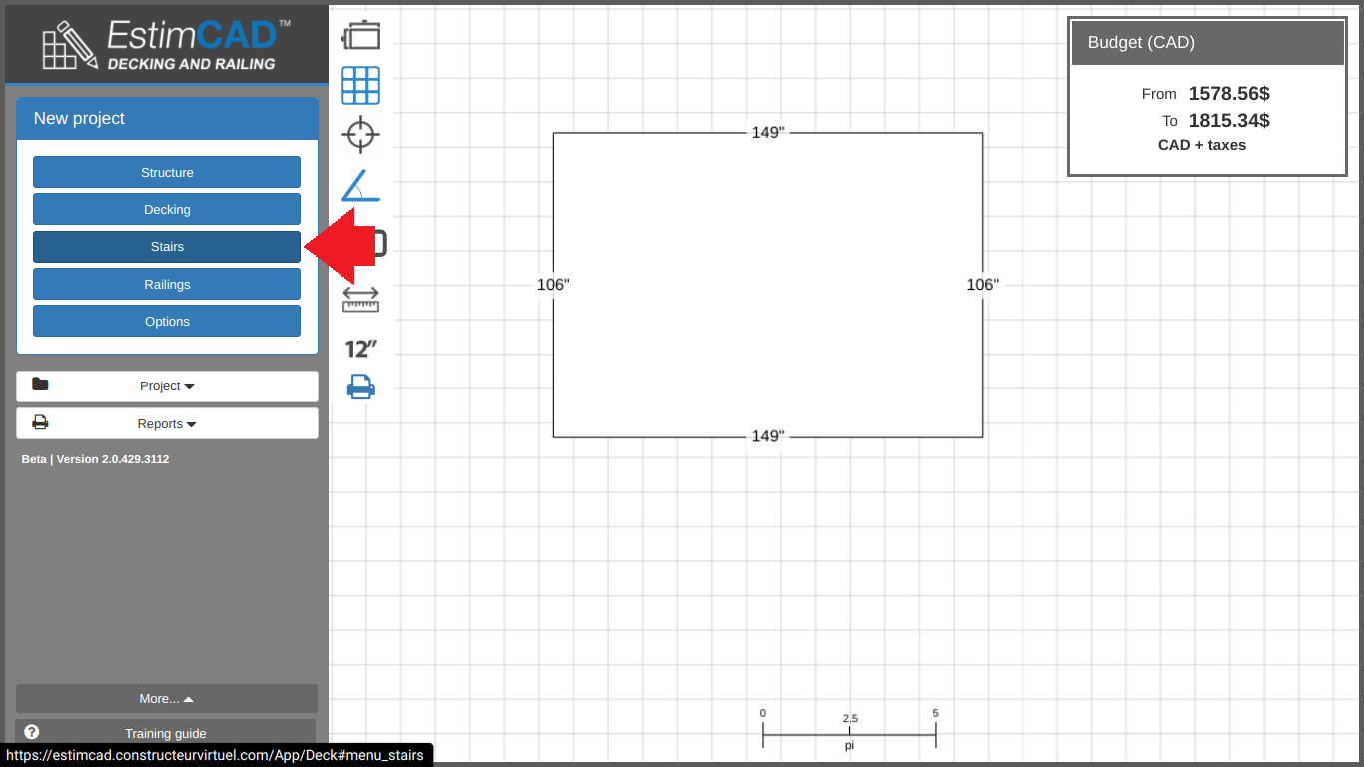Viewport: 1364px width, 767px height.
Task: Click the top 149" dimension label
Action: (x=768, y=133)
